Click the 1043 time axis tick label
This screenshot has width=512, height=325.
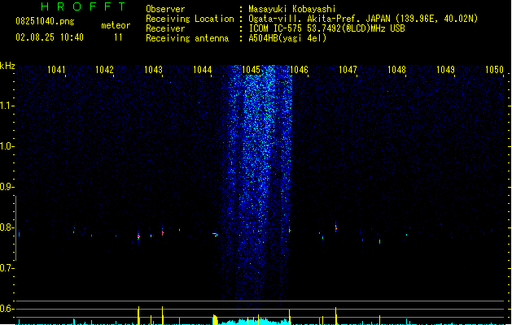click(153, 70)
